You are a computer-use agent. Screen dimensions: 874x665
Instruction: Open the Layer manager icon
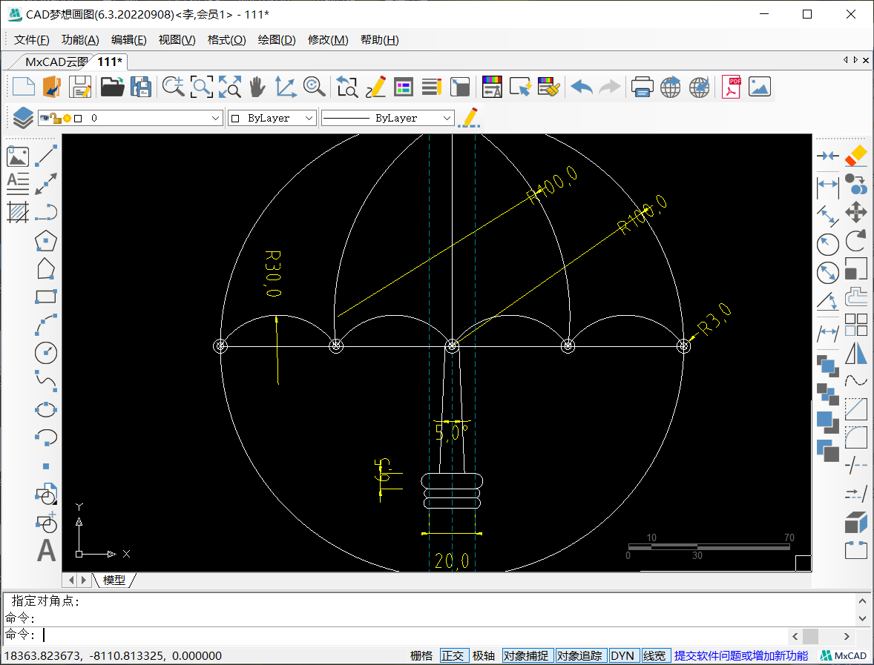(22, 118)
